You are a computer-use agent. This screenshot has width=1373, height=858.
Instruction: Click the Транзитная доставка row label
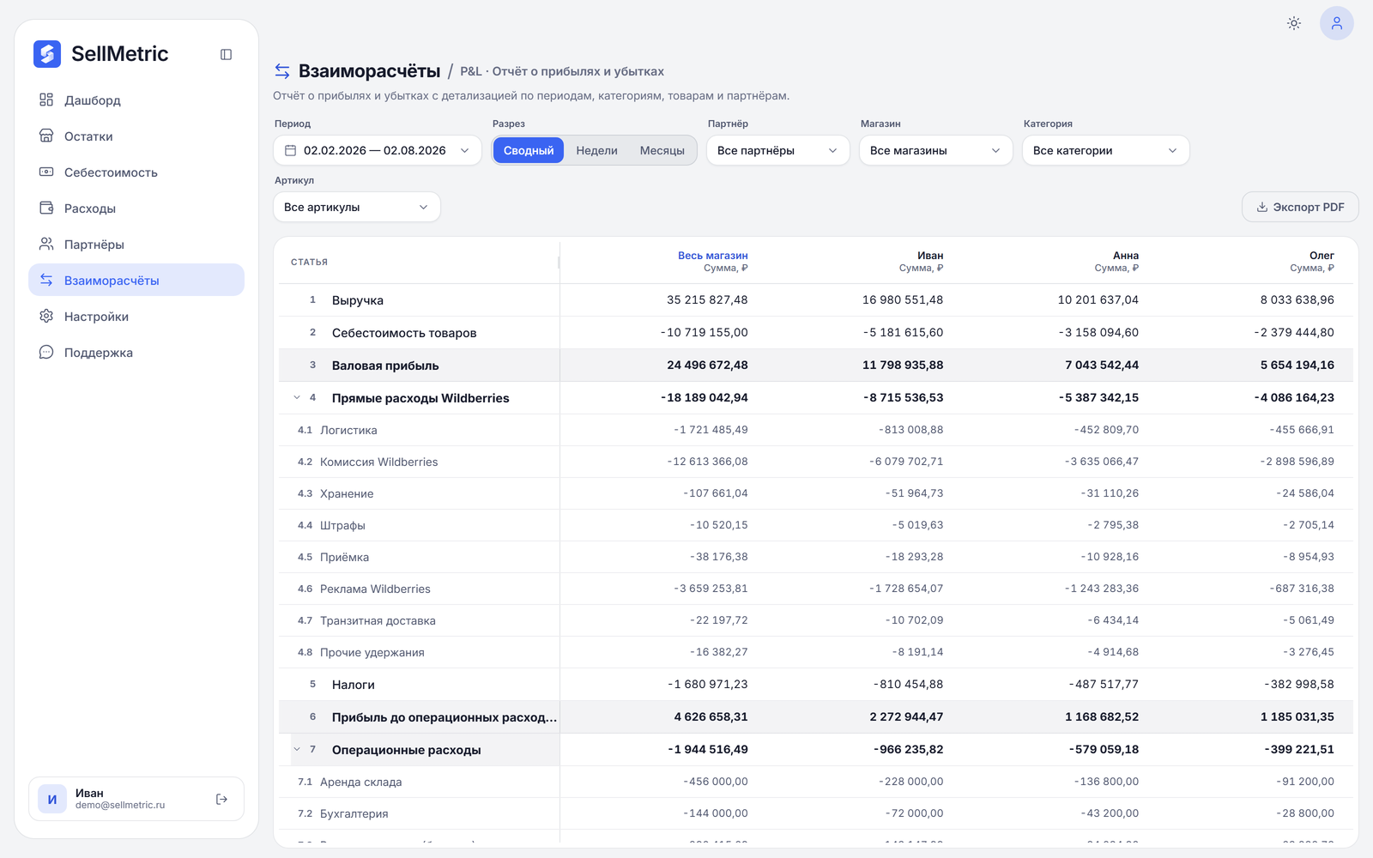[378, 620]
